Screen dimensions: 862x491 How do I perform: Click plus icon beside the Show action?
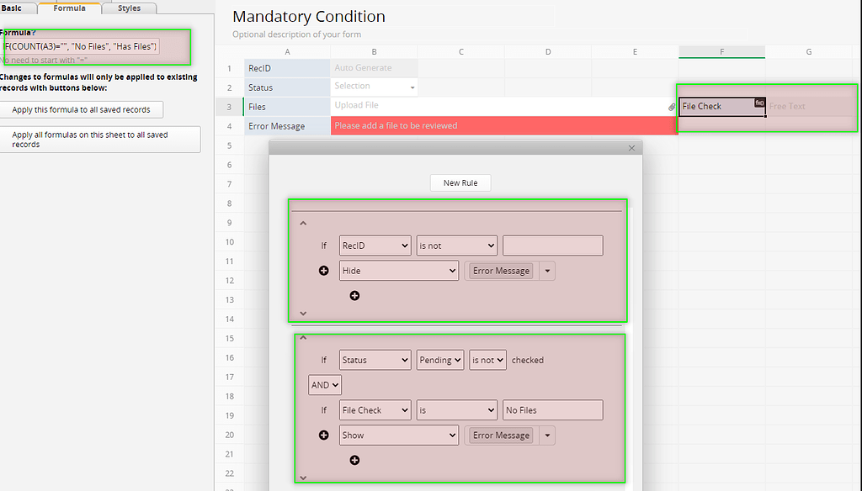point(324,435)
